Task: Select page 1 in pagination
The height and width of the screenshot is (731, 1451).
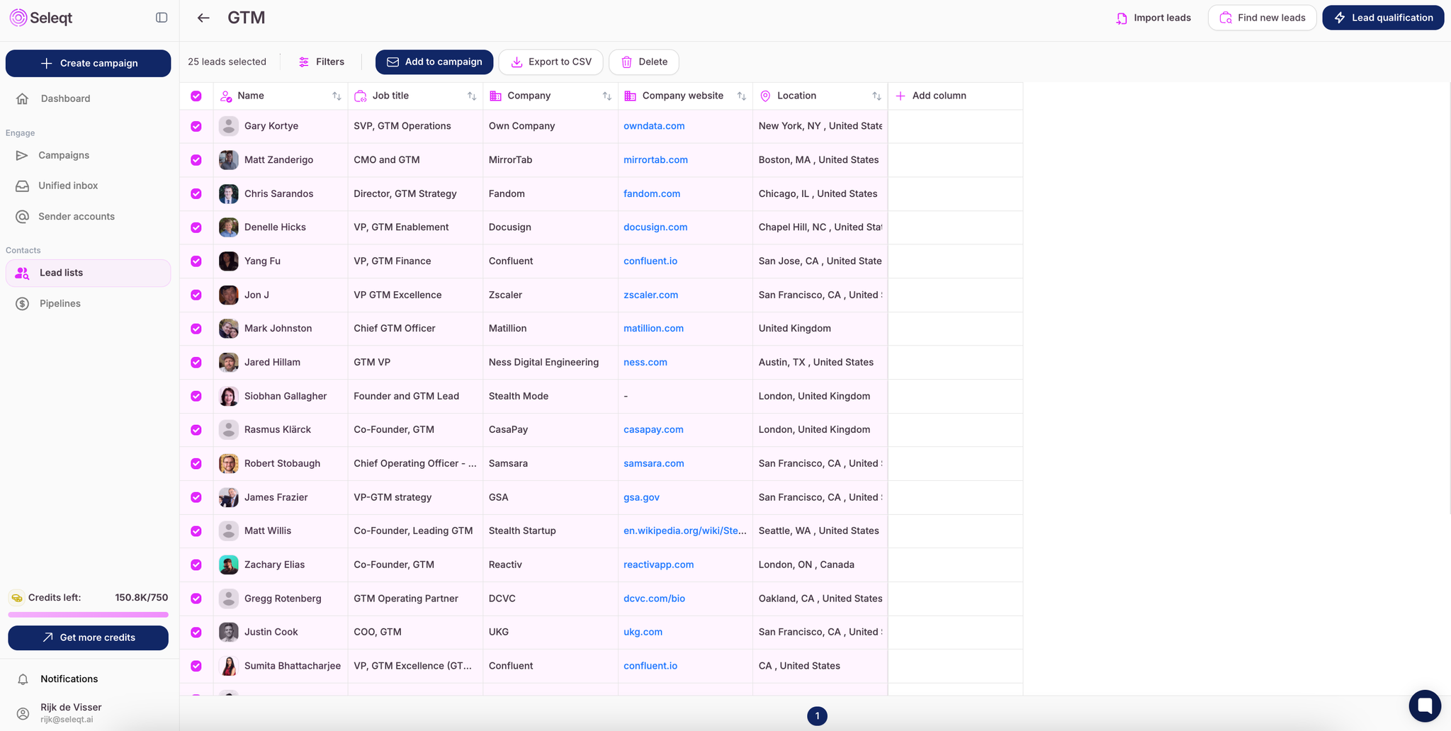Action: click(x=817, y=716)
